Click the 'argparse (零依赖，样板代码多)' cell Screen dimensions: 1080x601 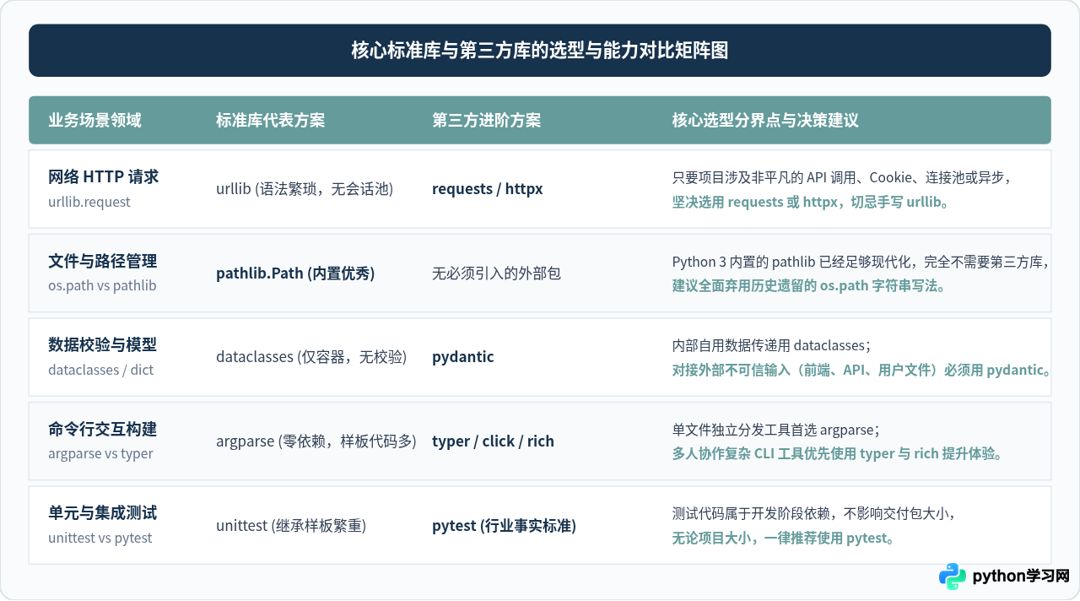[x=316, y=441]
